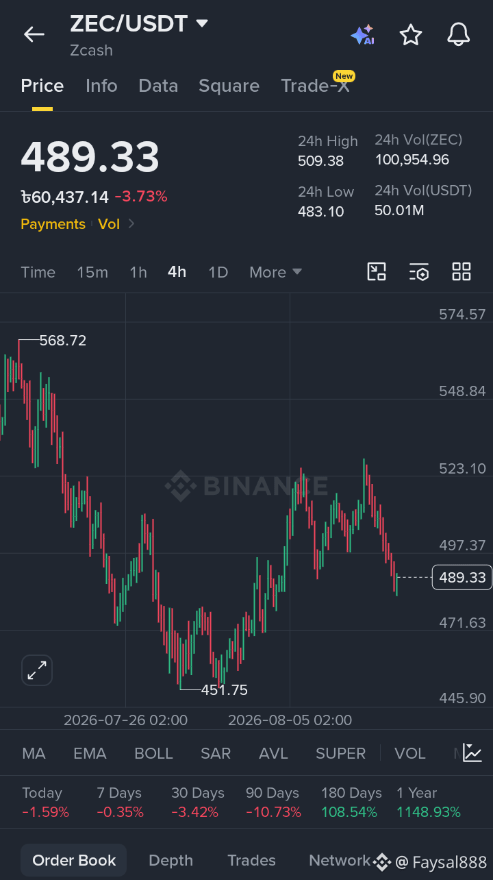Viewport: 493px width, 880px height.
Task: Tap the 24h Vol(ZEC) value 100,954.96
Action: pos(412,160)
